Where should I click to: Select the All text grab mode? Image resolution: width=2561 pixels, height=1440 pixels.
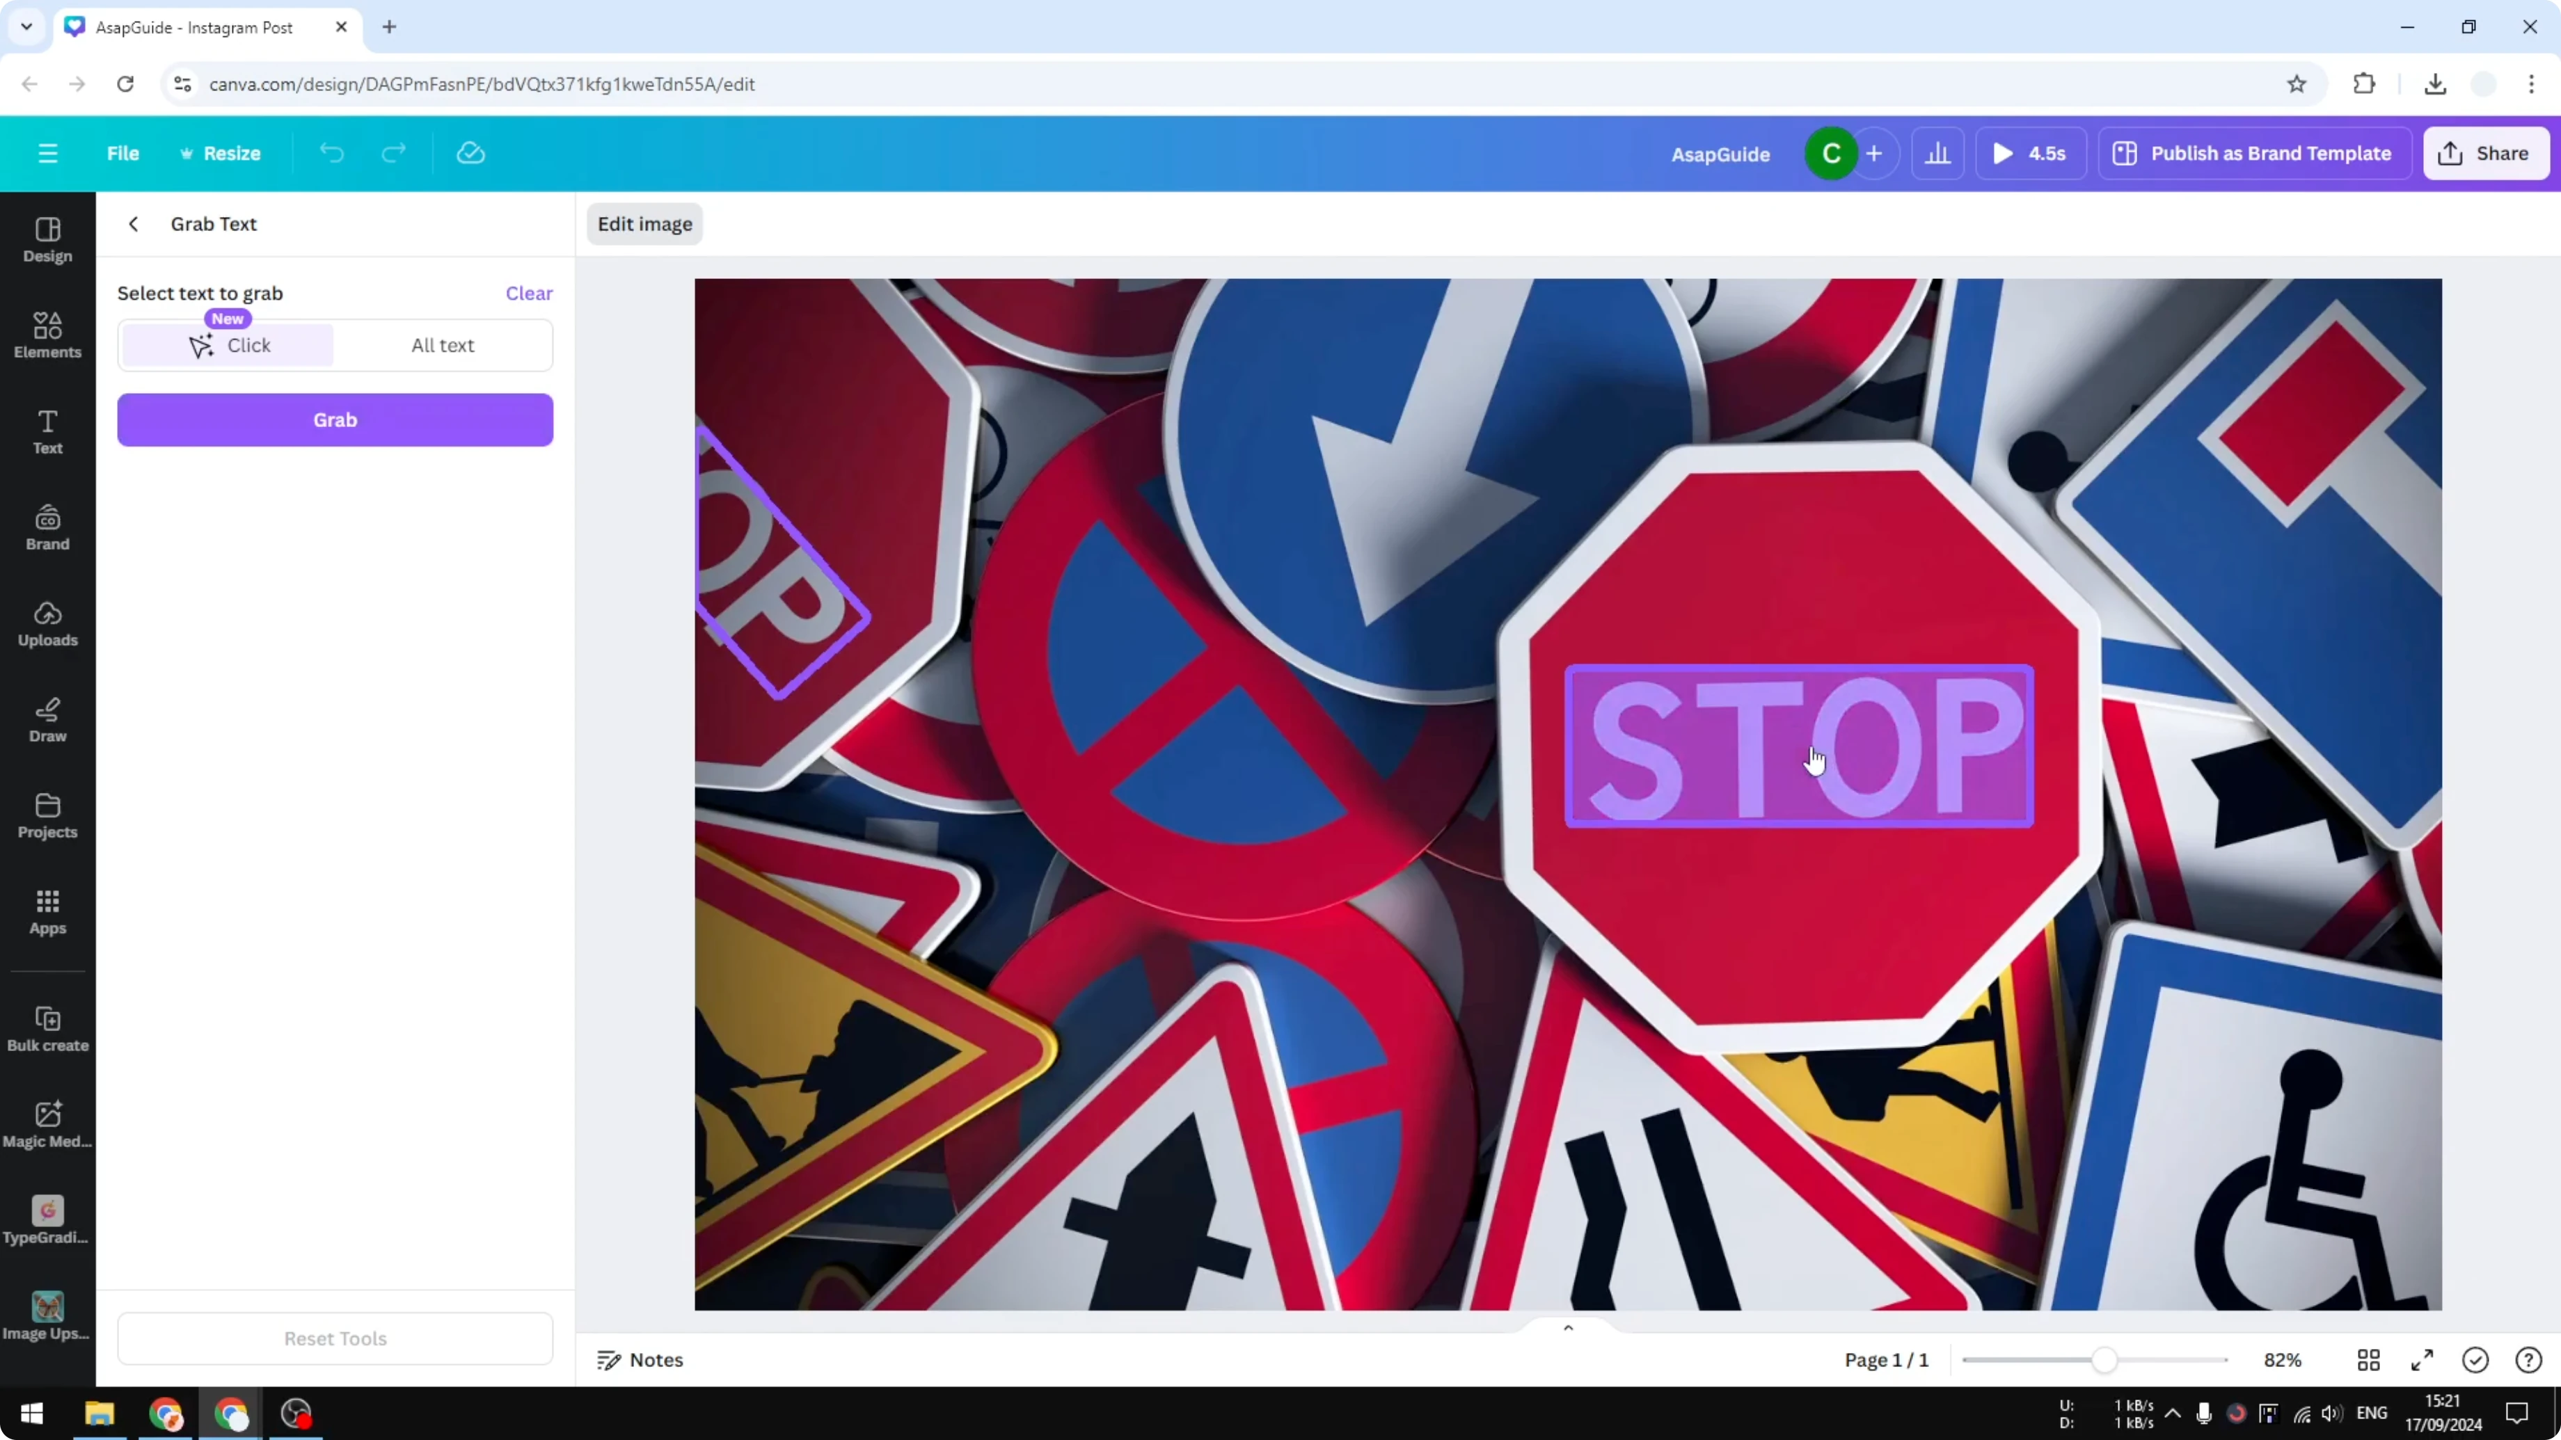click(x=443, y=345)
